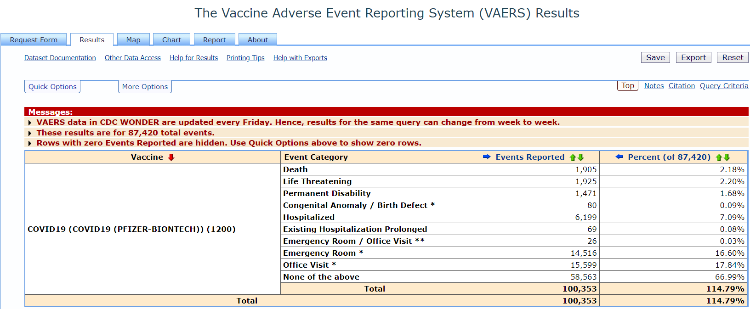The image size is (750, 309).
Task: Click Percent (of 87,420) header text
Action: pos(669,157)
